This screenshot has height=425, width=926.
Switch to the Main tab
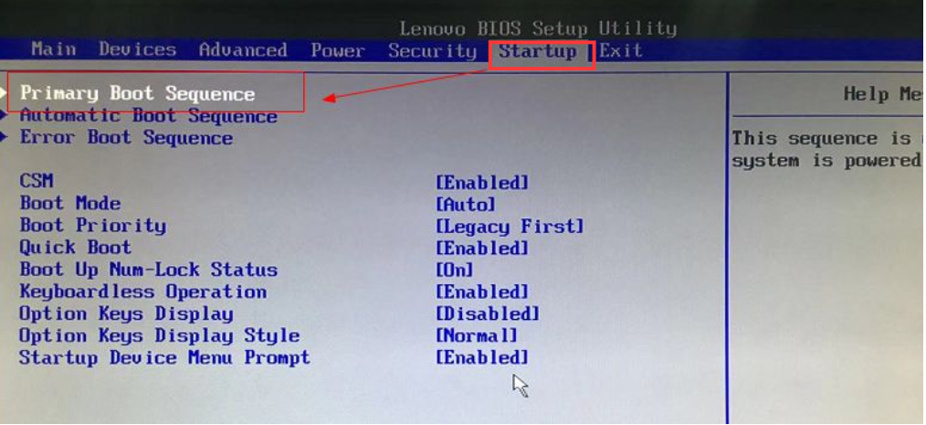pos(54,49)
